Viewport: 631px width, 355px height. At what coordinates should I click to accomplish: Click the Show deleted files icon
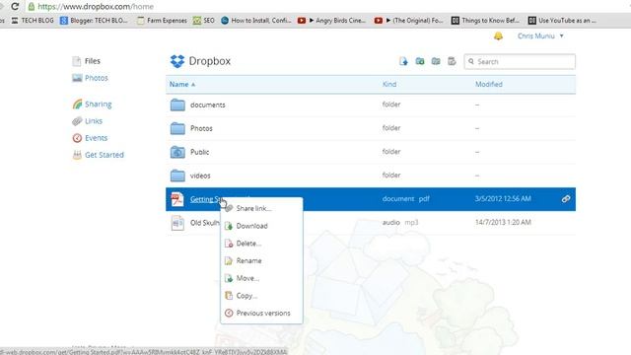[452, 61]
